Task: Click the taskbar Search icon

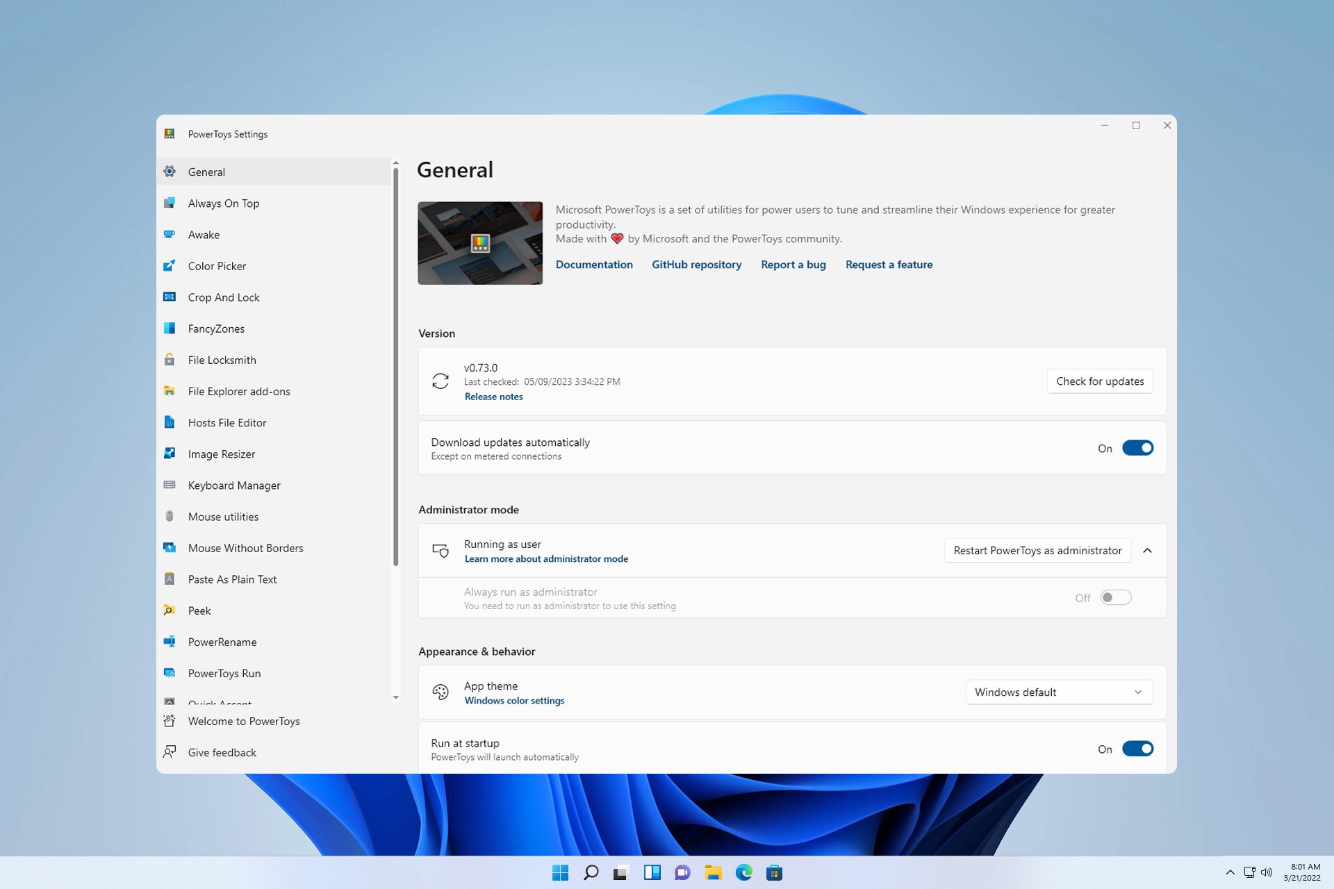Action: tap(591, 872)
